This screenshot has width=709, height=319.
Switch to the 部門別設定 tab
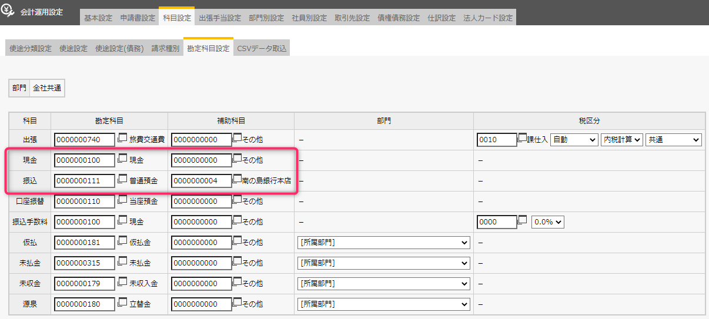click(x=266, y=18)
